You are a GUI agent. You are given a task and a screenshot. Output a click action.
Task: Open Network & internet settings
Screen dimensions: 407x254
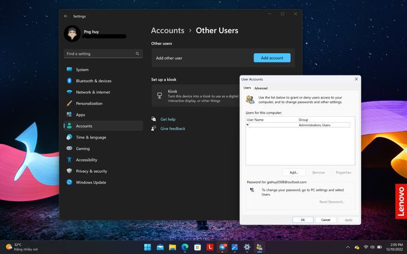pyautogui.click(x=92, y=92)
